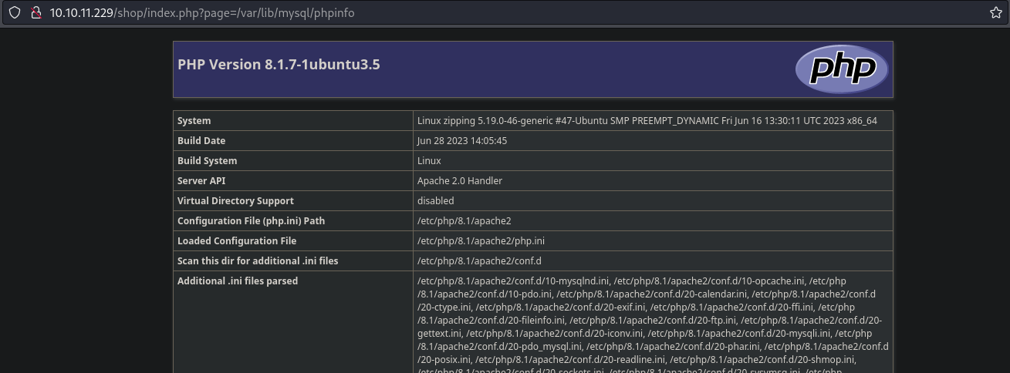Click the /etc/php/8.1/apache2/php.ini value
The image size is (1010, 373).
pyautogui.click(x=481, y=241)
